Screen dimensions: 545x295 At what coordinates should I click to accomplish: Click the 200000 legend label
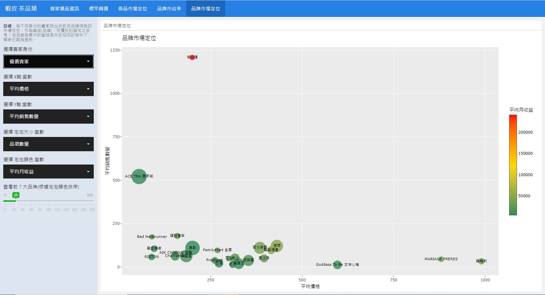pyautogui.click(x=525, y=132)
